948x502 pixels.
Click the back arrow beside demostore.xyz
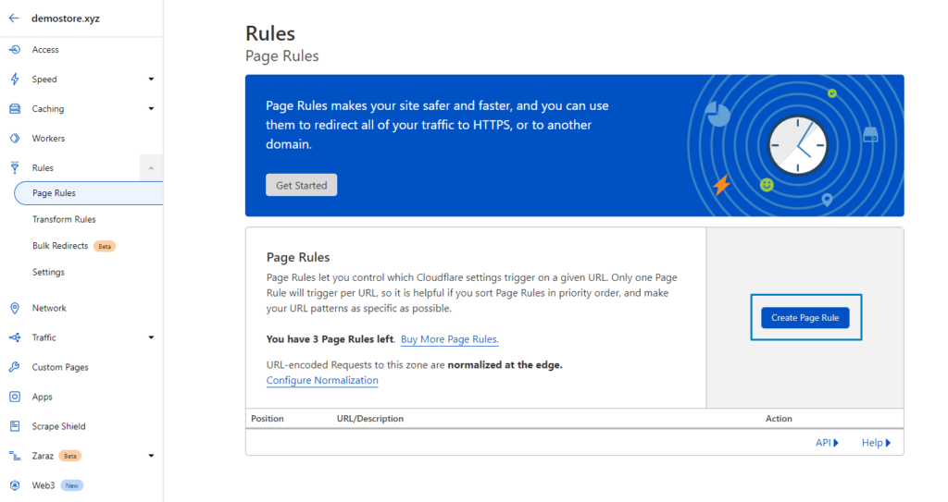tap(14, 18)
